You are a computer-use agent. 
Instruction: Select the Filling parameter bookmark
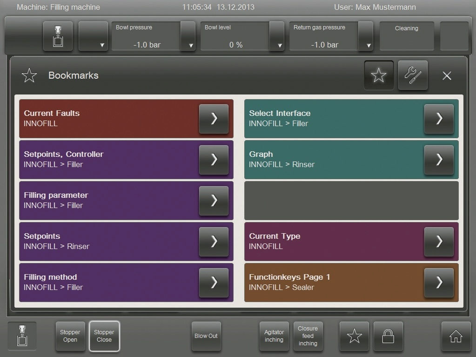pyautogui.click(x=214, y=201)
